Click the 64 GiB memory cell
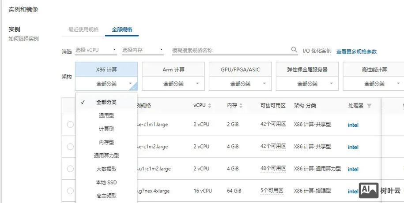The height and width of the screenshot is (203, 404). (x=234, y=191)
